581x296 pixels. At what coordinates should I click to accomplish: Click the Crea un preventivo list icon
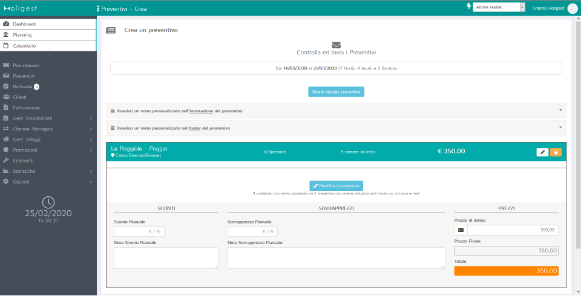pyautogui.click(x=111, y=30)
